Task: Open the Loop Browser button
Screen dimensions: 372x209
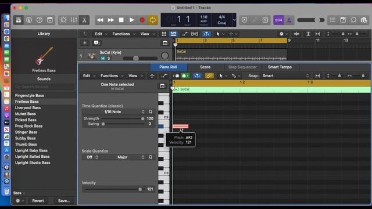Action: [x=353, y=20]
